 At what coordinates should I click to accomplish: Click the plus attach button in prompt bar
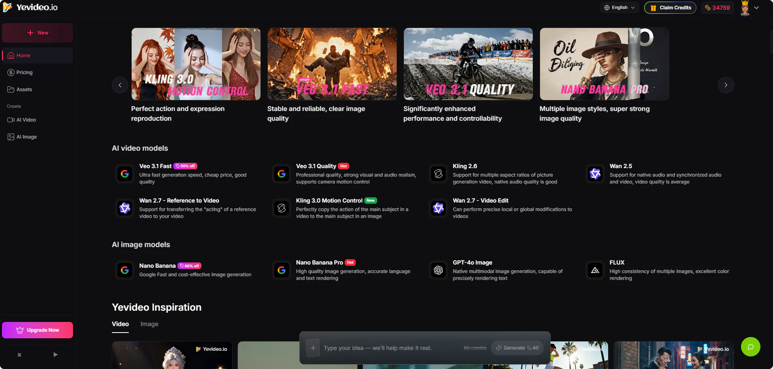pyautogui.click(x=313, y=348)
